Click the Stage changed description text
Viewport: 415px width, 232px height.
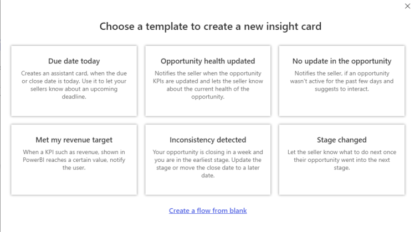tap(342, 160)
